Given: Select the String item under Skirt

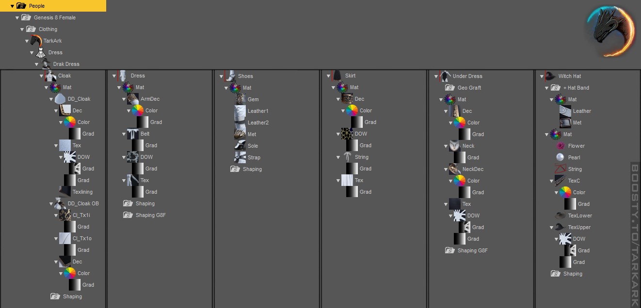Looking at the screenshot, I should (x=361, y=157).
